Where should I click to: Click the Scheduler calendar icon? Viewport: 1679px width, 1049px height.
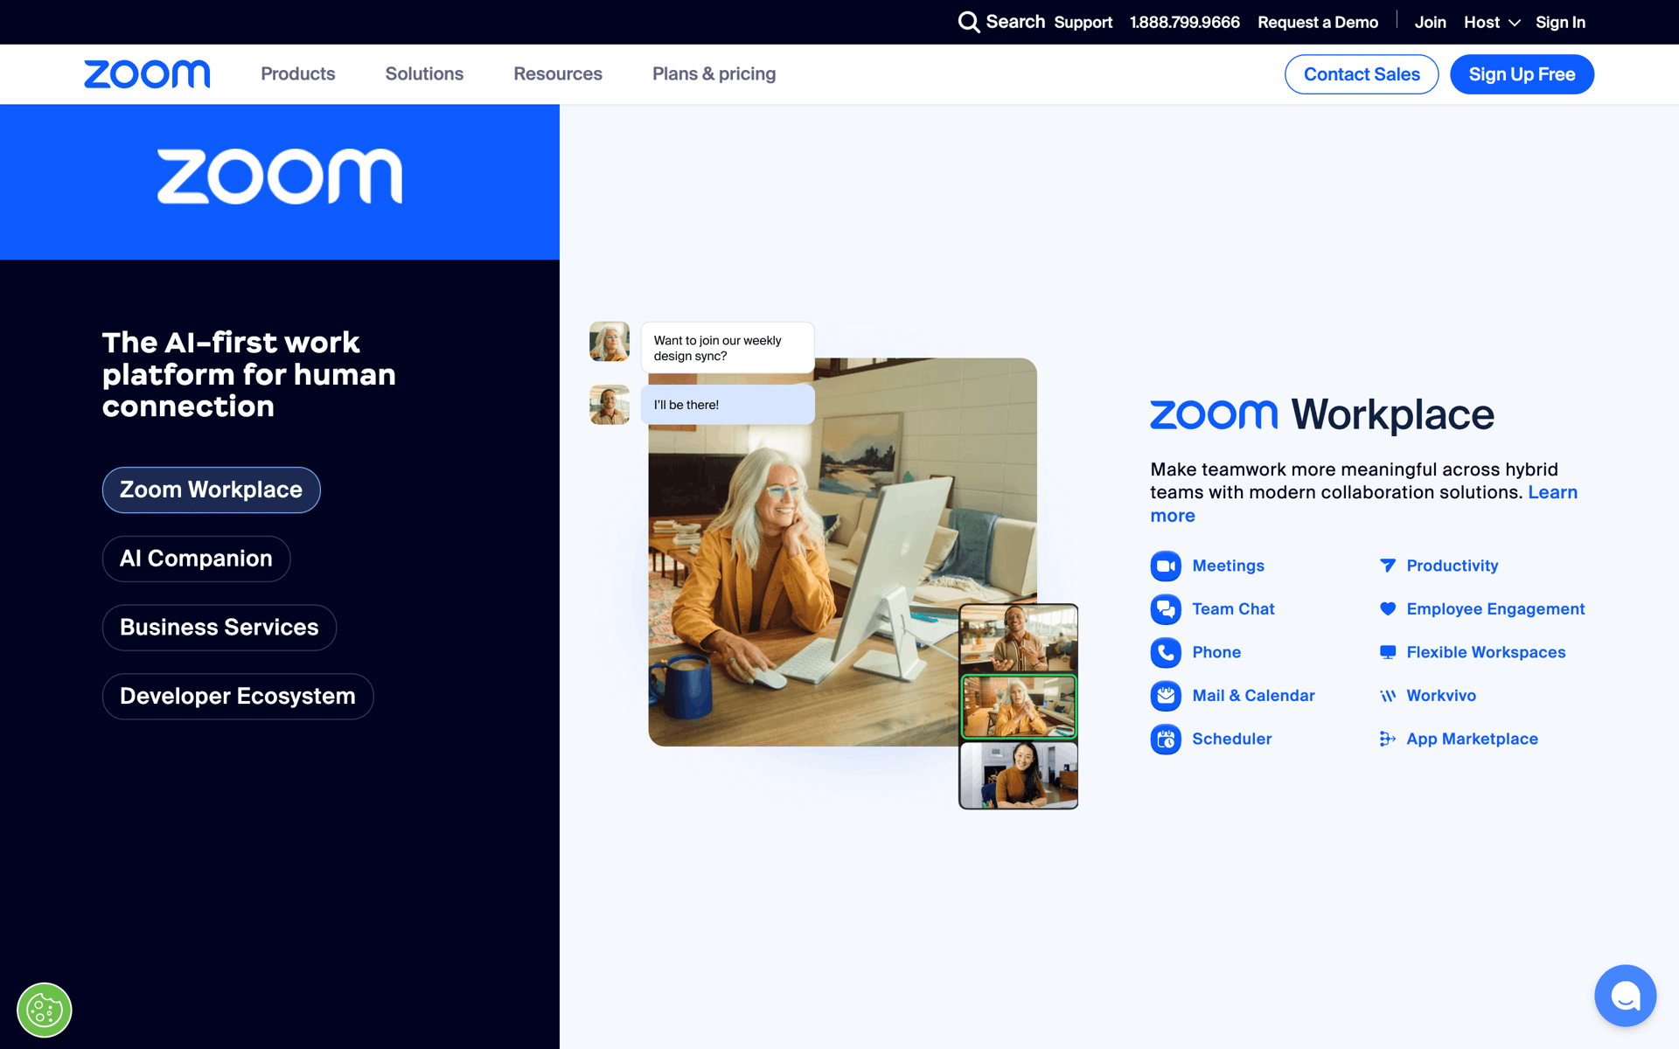[x=1166, y=740]
